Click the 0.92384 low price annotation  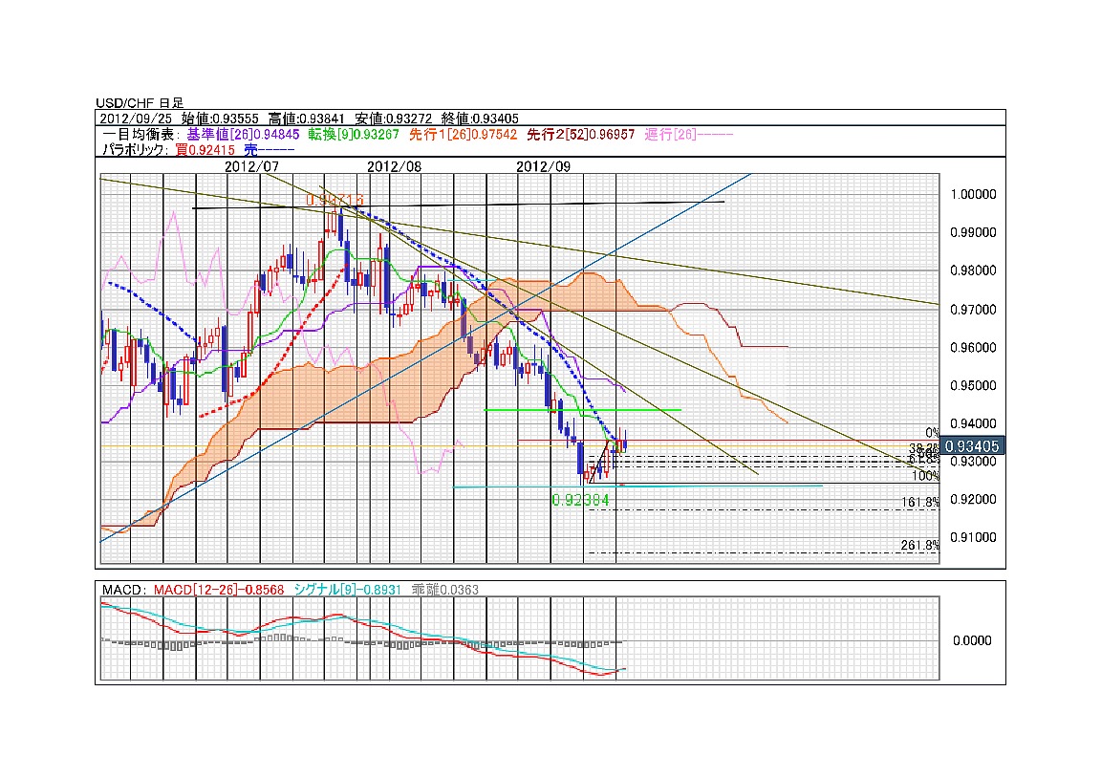(580, 499)
